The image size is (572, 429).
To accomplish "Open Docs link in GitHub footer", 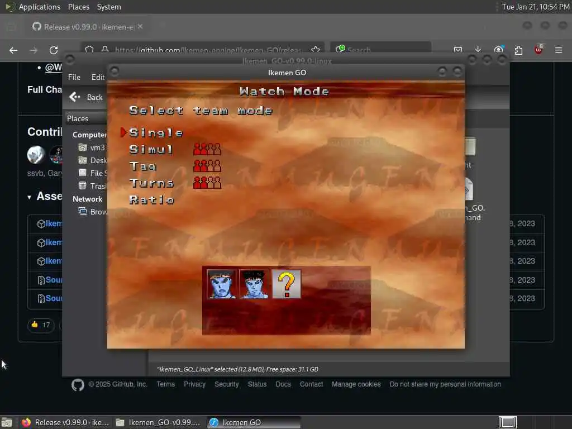I will tap(283, 384).
